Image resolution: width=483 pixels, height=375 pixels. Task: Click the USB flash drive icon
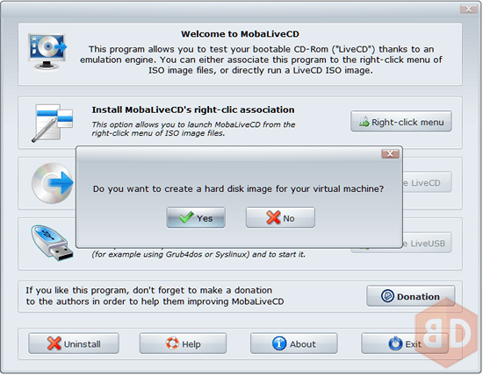tap(52, 243)
